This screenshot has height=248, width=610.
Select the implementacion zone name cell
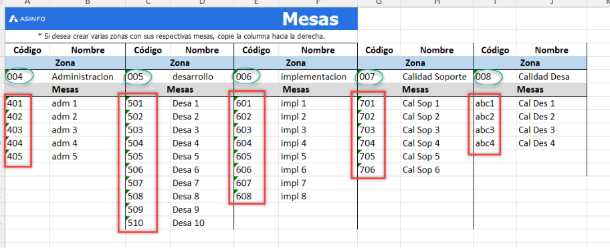pos(318,77)
